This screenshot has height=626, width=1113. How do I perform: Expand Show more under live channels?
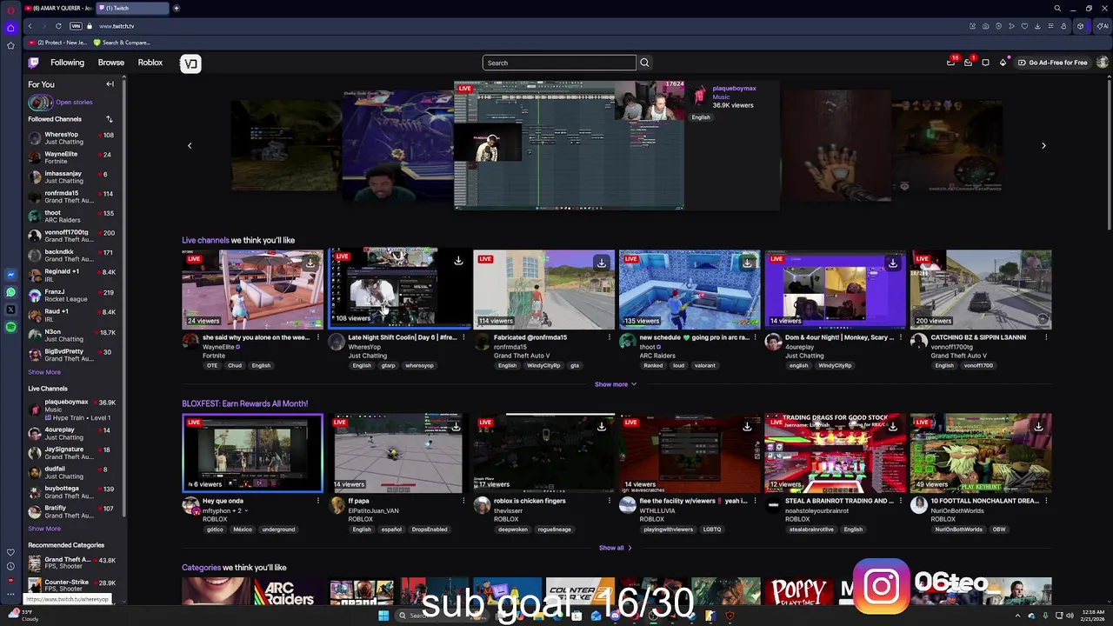click(616, 384)
